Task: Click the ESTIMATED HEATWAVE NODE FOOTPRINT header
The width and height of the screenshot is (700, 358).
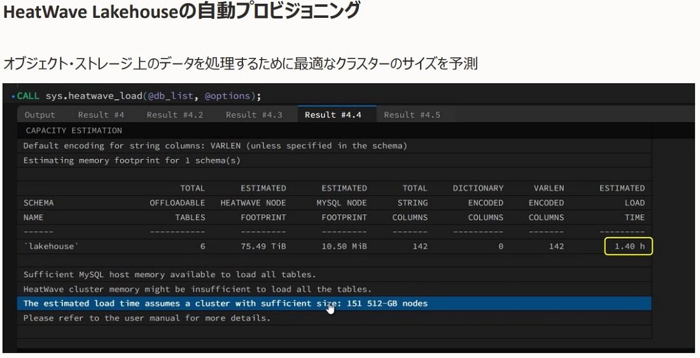Action: 253,203
